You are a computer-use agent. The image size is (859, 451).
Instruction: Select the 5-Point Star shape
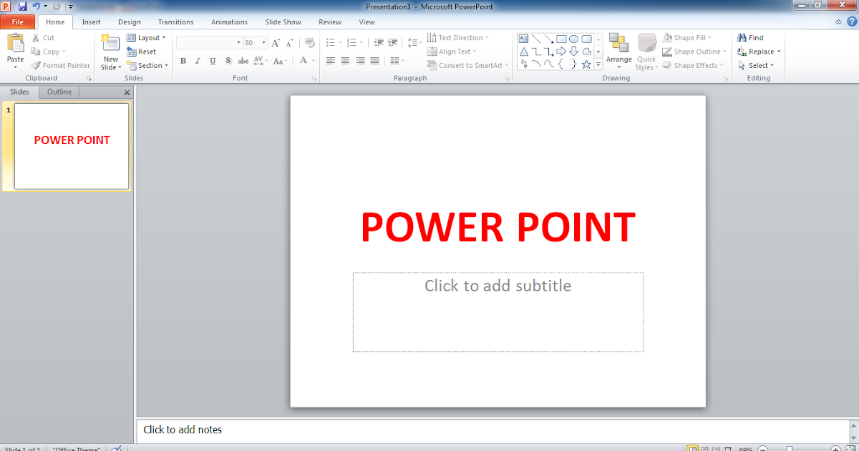[586, 64]
